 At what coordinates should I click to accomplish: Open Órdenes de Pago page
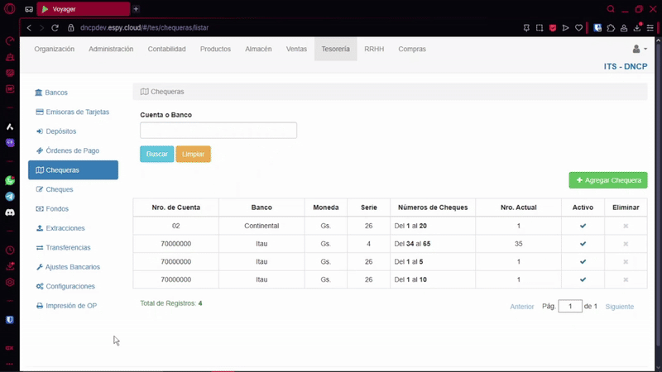pos(72,150)
